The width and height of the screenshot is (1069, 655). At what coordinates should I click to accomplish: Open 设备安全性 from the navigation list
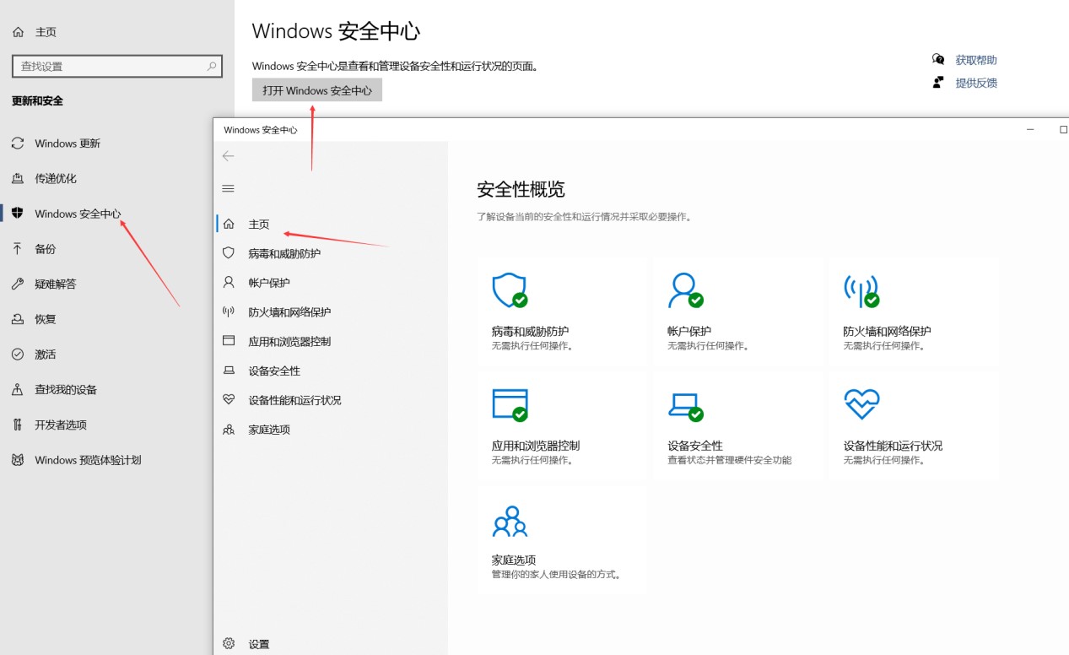pos(273,371)
